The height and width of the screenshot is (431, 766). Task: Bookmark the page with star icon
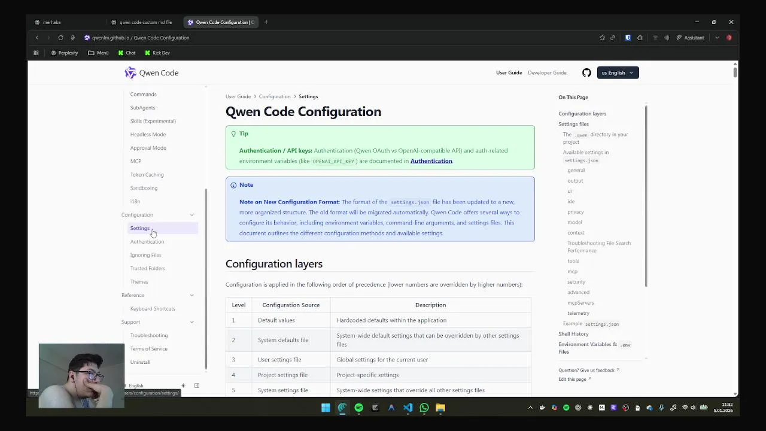602,38
